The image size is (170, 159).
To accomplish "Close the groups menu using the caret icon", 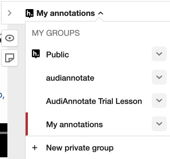I will (x=101, y=13).
